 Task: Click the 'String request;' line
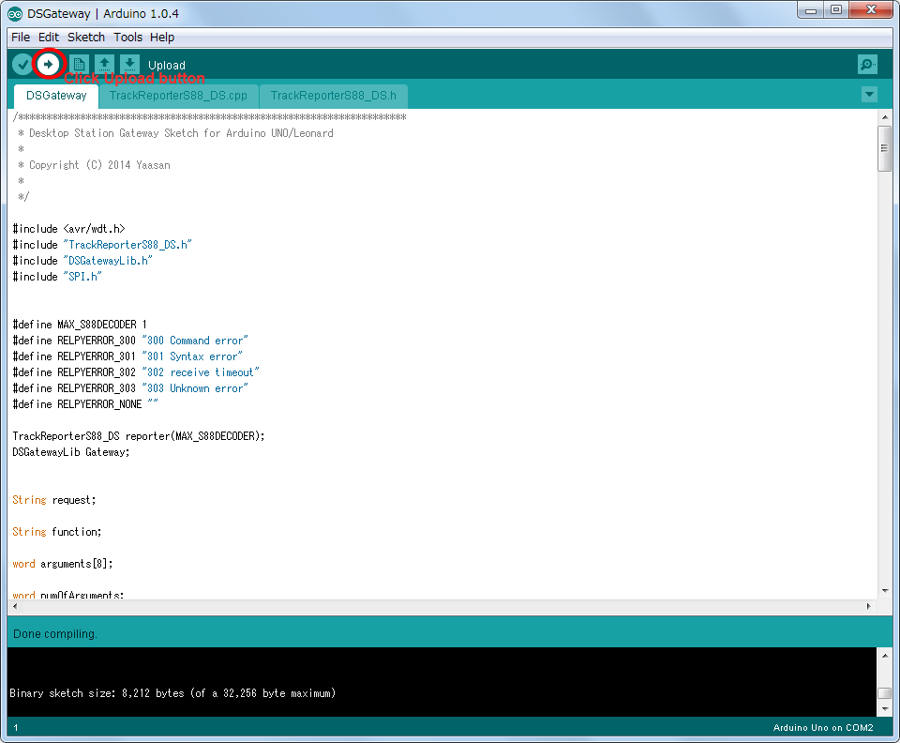point(54,500)
